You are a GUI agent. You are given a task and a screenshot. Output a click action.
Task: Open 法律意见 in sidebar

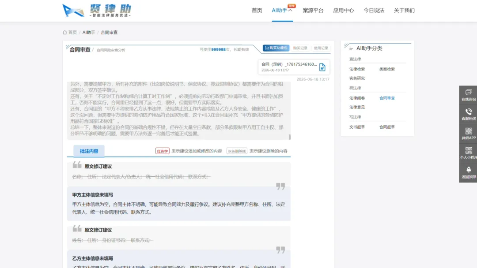click(x=357, y=107)
